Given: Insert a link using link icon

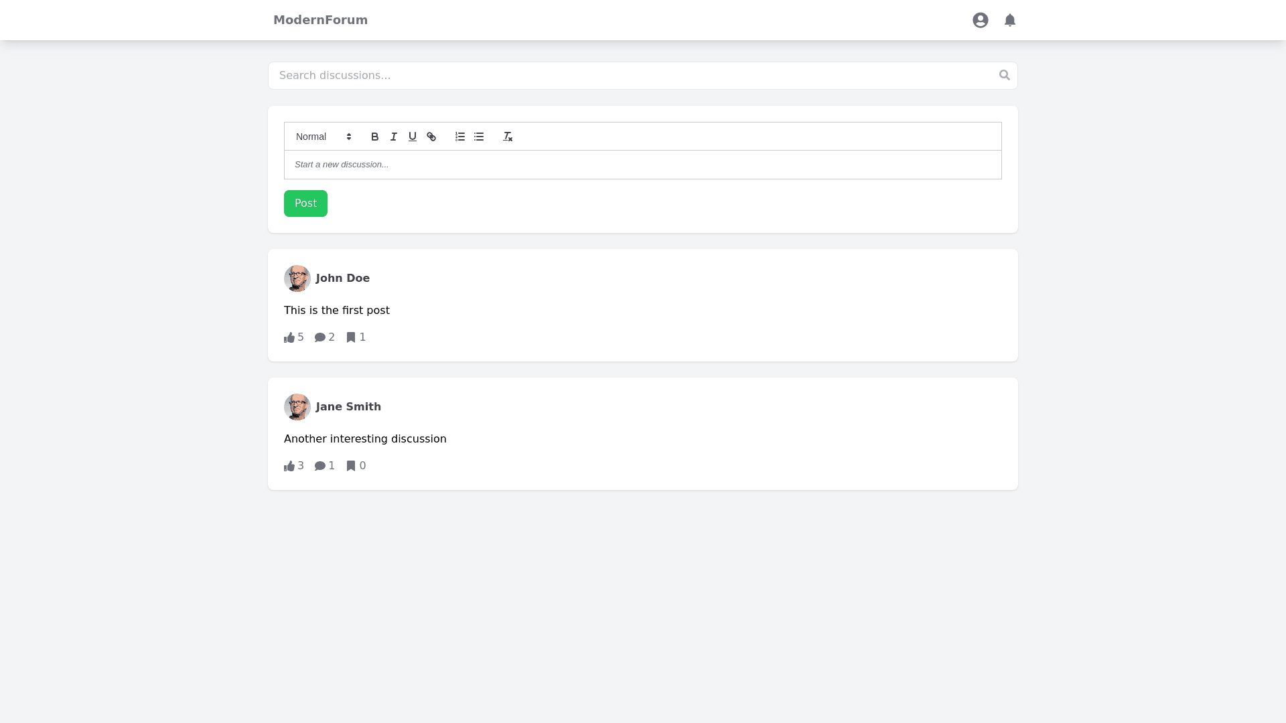Looking at the screenshot, I should coord(431,137).
